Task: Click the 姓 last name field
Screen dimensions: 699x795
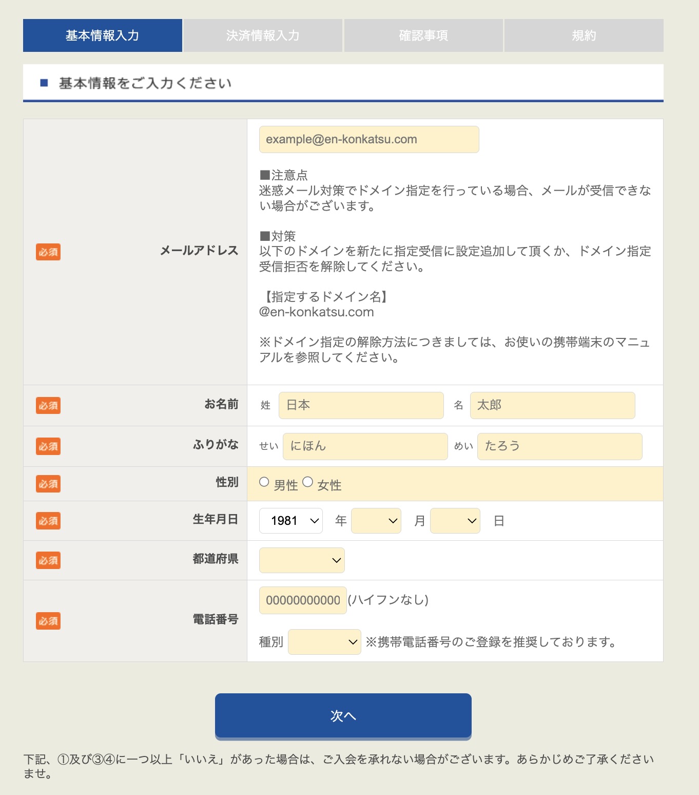Action: click(x=361, y=405)
